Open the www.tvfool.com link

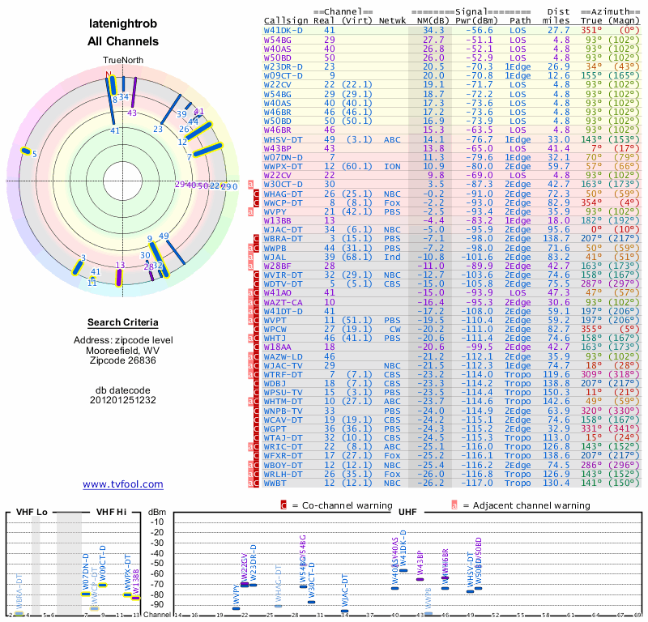pos(123,484)
